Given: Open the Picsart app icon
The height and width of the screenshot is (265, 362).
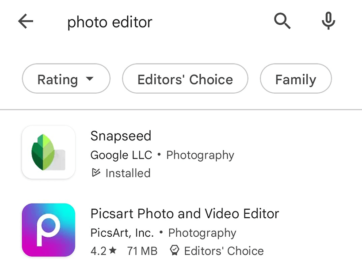Looking at the screenshot, I should click(x=48, y=230).
